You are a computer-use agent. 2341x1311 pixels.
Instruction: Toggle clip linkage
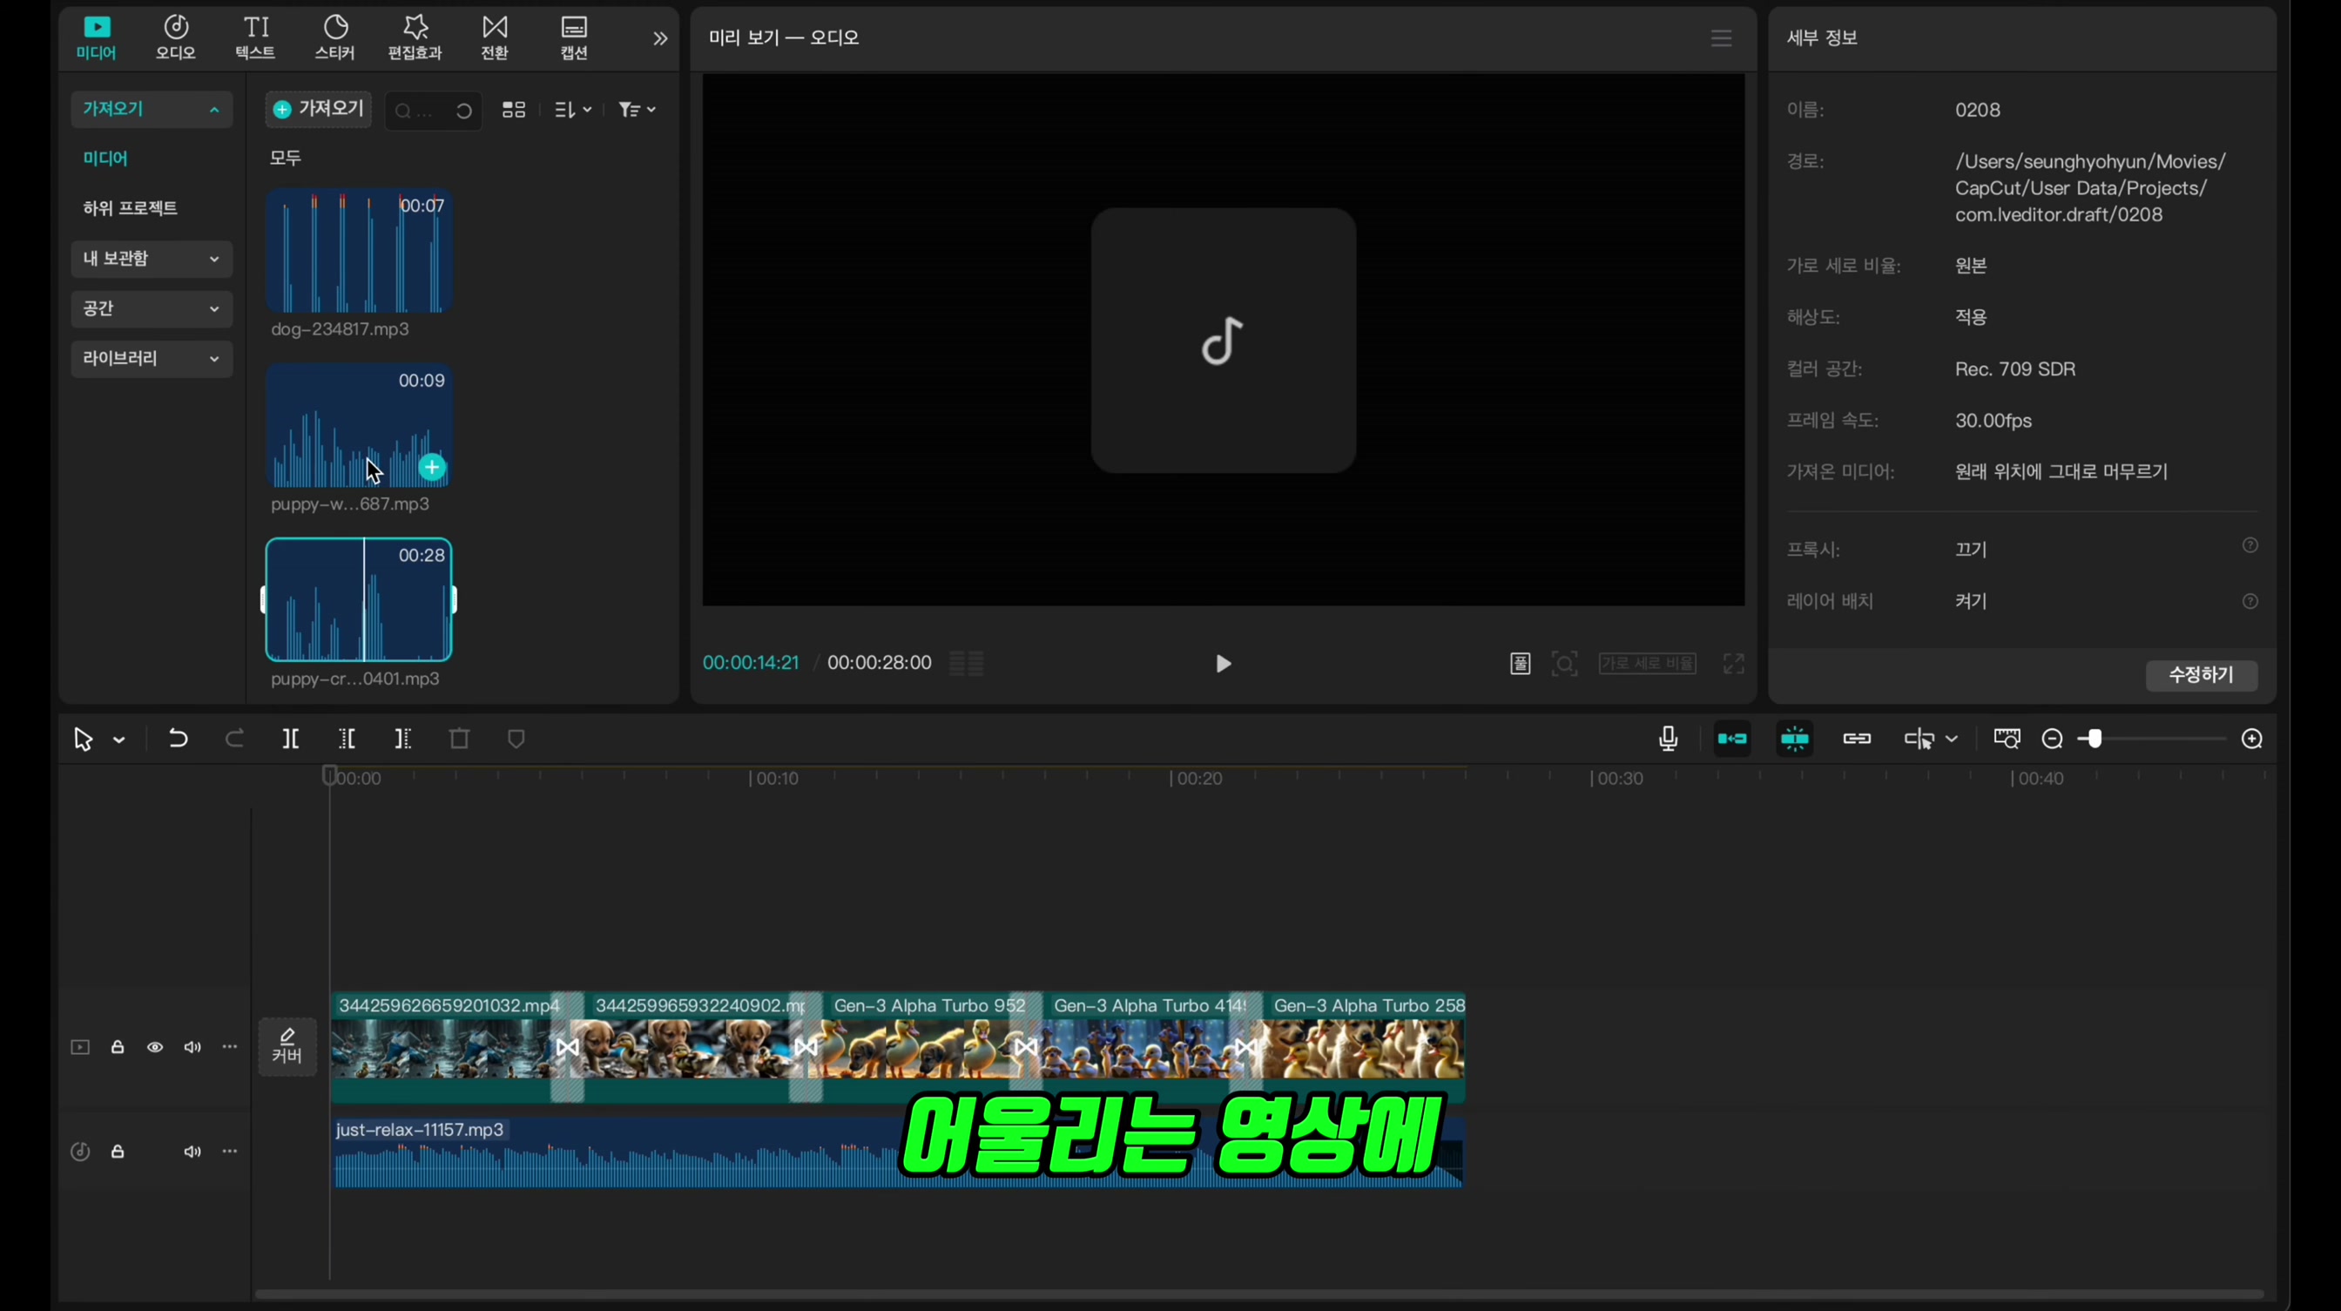[1857, 740]
